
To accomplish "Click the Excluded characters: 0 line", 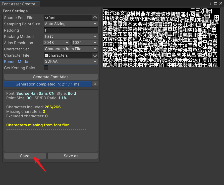I will (x=27, y=116).
